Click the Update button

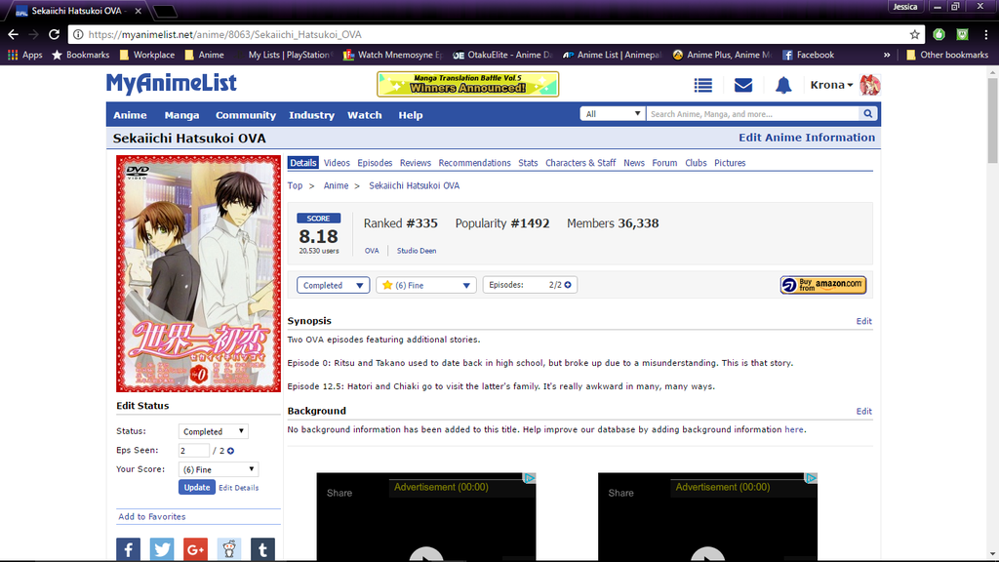pos(197,488)
